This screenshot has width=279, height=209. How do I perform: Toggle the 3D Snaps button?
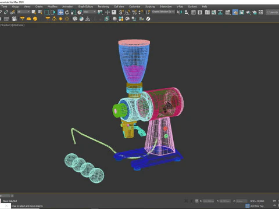point(121,12)
